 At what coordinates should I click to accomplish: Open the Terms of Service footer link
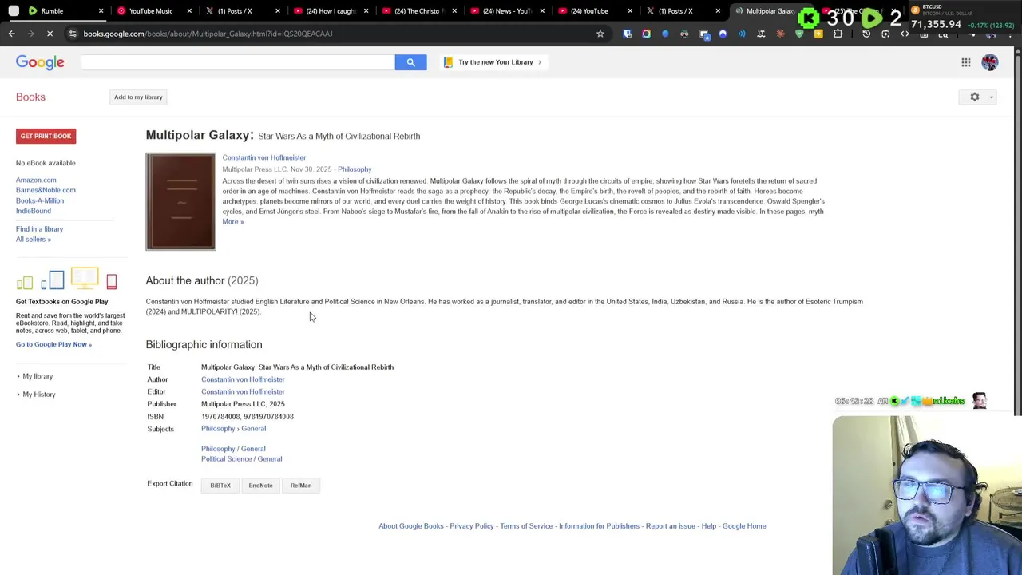coord(526,526)
